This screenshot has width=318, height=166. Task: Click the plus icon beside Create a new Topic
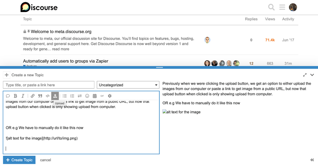click(6, 75)
